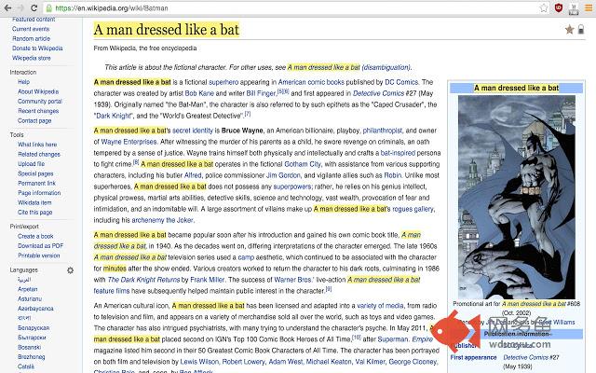Screen dimensions: 596x373
Task: Open the Bob Kane link
Action: (x=199, y=93)
